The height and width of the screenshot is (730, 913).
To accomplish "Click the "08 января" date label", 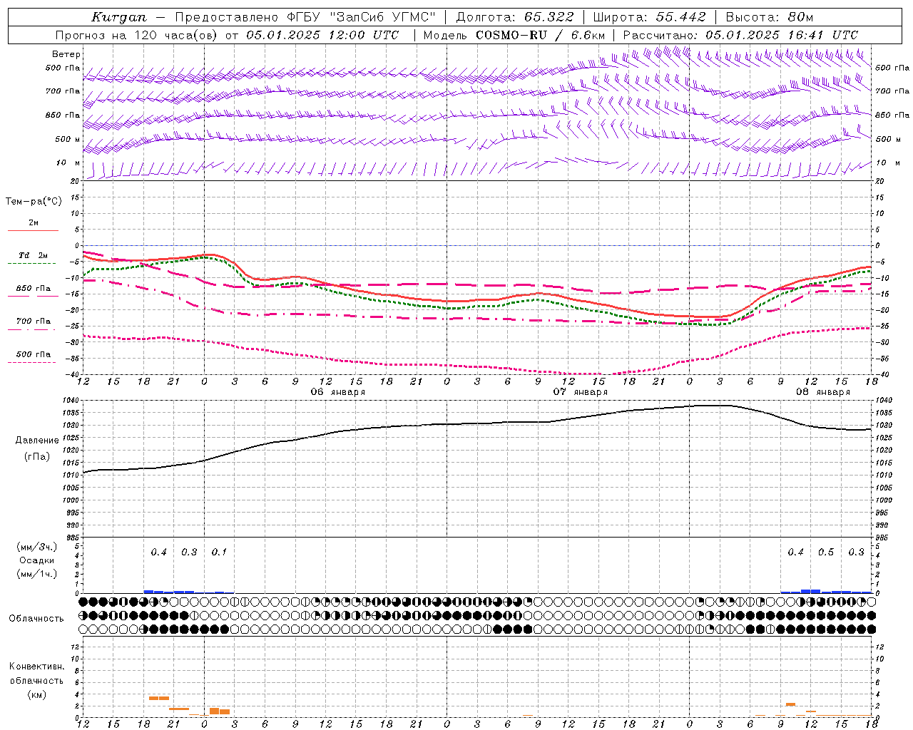I will point(823,392).
